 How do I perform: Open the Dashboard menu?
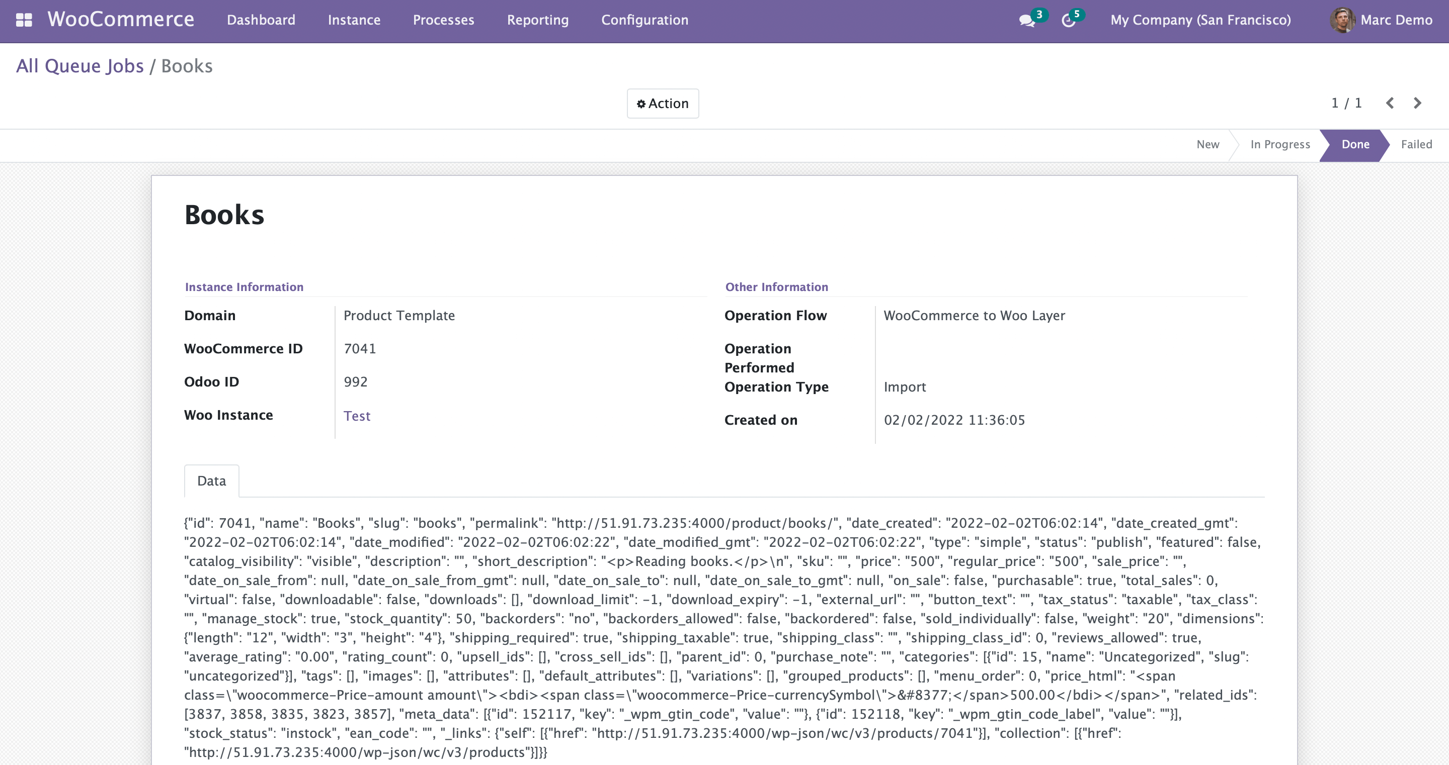click(x=261, y=20)
